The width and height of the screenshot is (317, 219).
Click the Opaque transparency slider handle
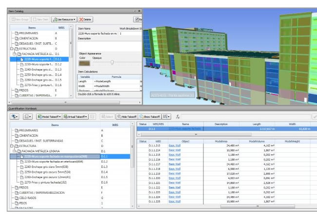click(x=112, y=62)
